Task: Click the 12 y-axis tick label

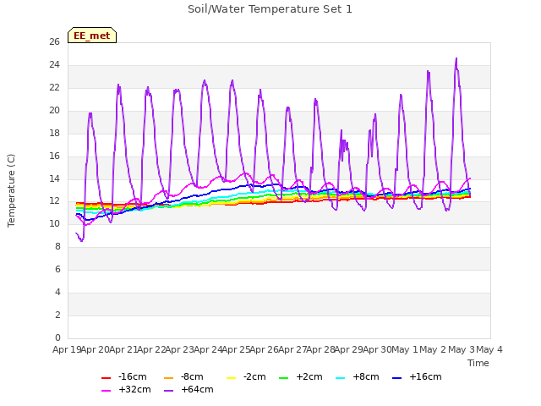Action: (54, 201)
